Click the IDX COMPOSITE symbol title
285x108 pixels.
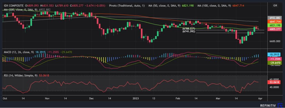pos(14,6)
